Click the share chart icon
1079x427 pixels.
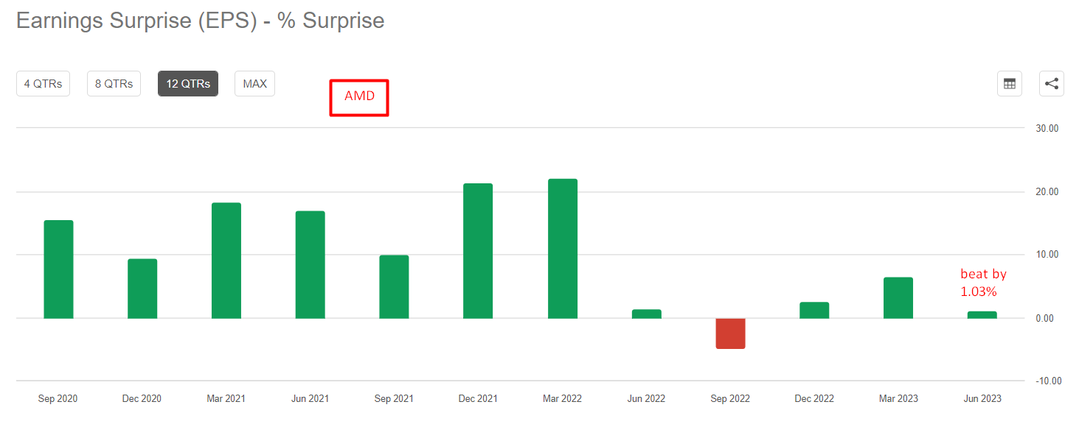(1051, 83)
